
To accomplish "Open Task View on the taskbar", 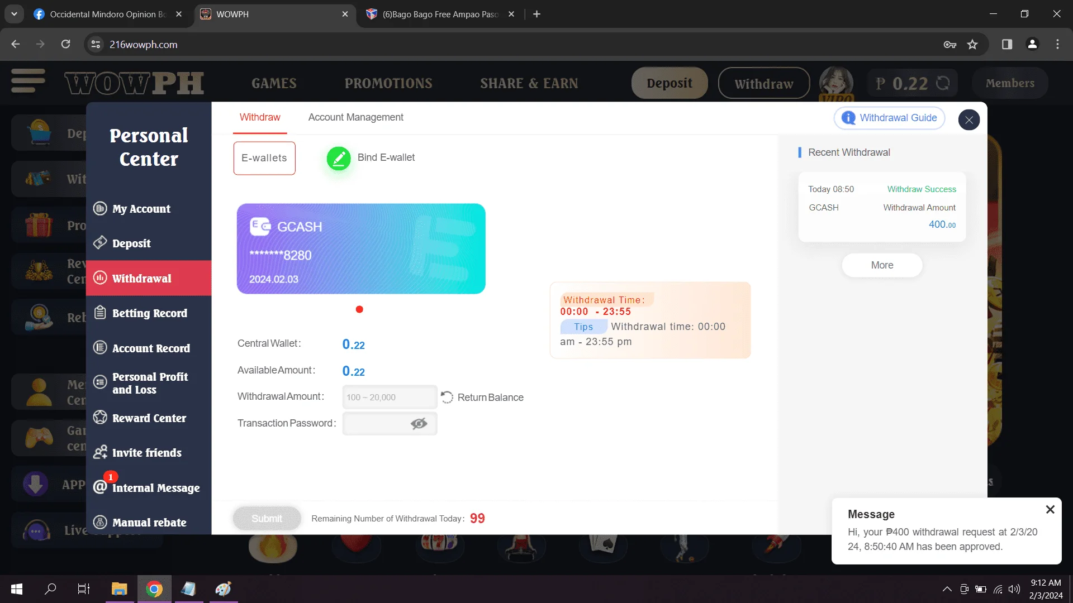I will 84,589.
